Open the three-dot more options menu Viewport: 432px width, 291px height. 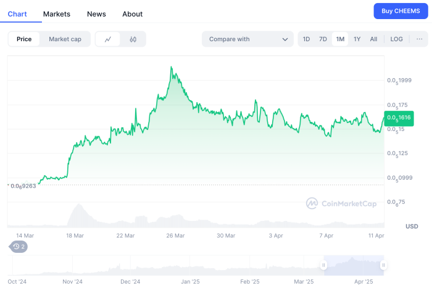(x=419, y=39)
